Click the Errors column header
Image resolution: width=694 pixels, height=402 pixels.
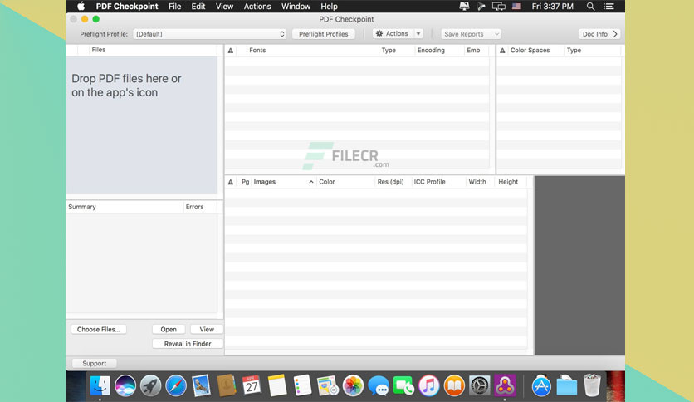[194, 207]
